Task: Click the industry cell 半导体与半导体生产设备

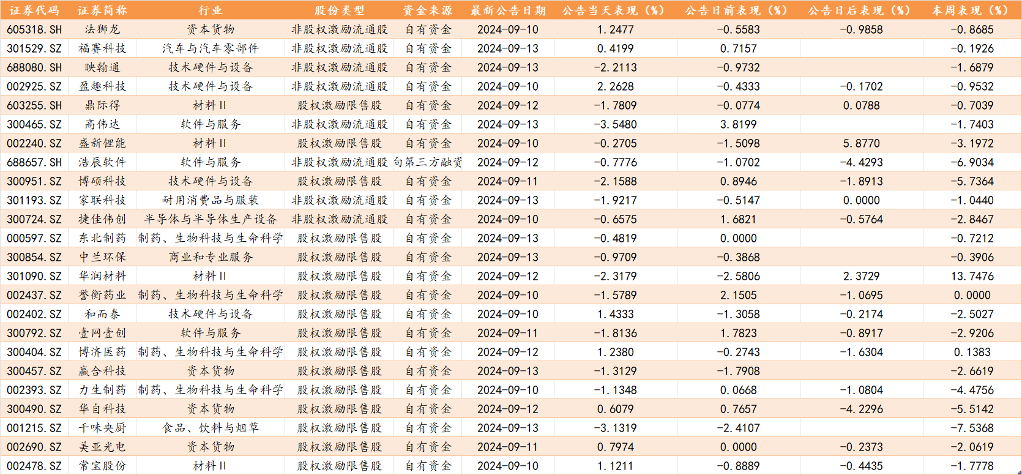Action: [x=211, y=219]
